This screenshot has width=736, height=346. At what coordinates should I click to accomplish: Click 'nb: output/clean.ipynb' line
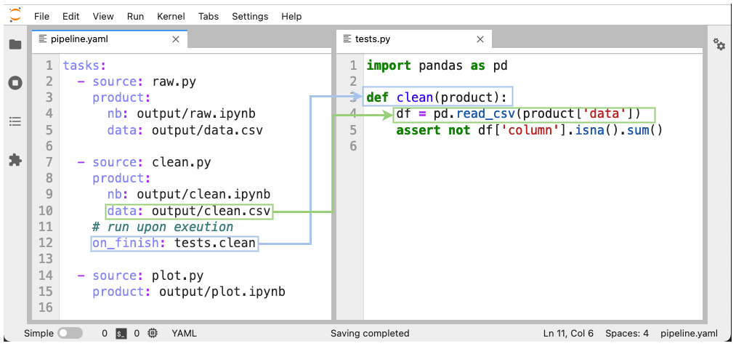pos(189,194)
